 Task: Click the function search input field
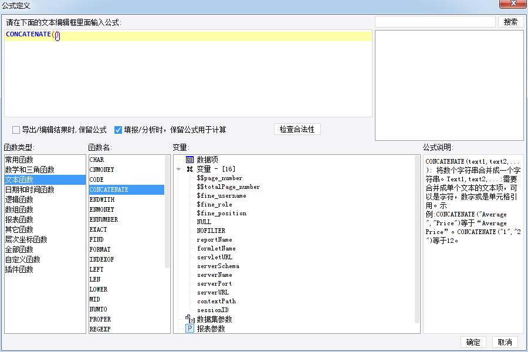tap(435, 22)
